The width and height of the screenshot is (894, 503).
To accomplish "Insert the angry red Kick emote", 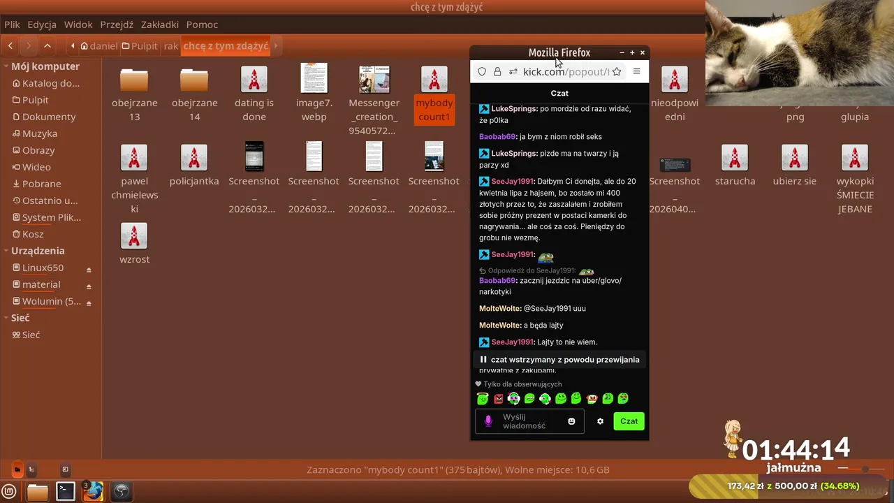I will (499, 399).
